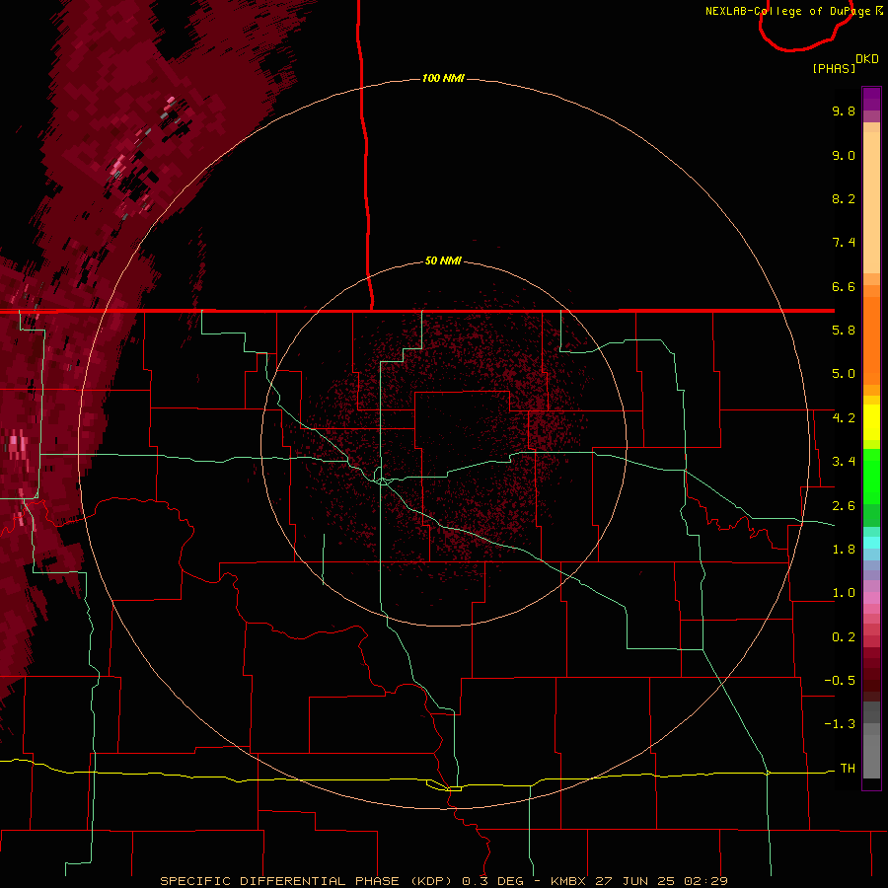Click the TH threshold label
The height and width of the screenshot is (888, 888).
click(x=848, y=769)
